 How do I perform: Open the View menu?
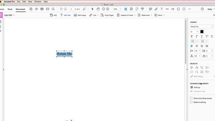coord(30,2)
